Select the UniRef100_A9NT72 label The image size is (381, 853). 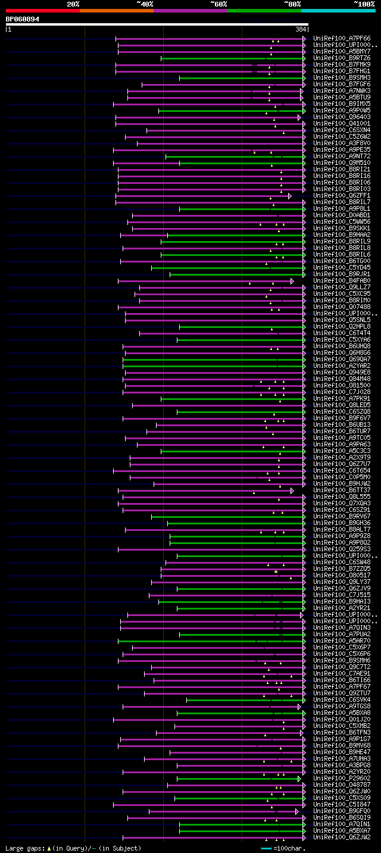click(x=342, y=157)
